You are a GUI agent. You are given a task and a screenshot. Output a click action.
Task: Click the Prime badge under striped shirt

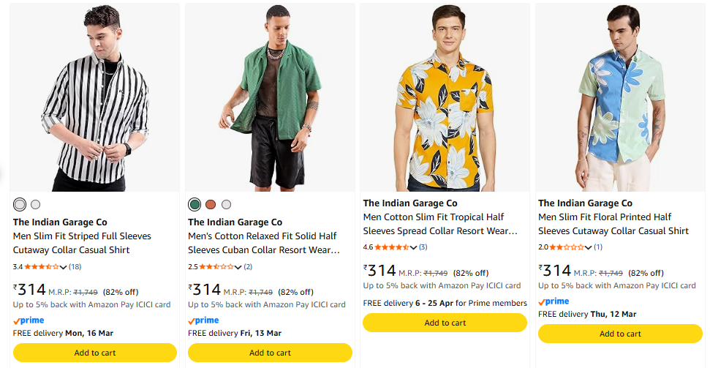(x=29, y=320)
